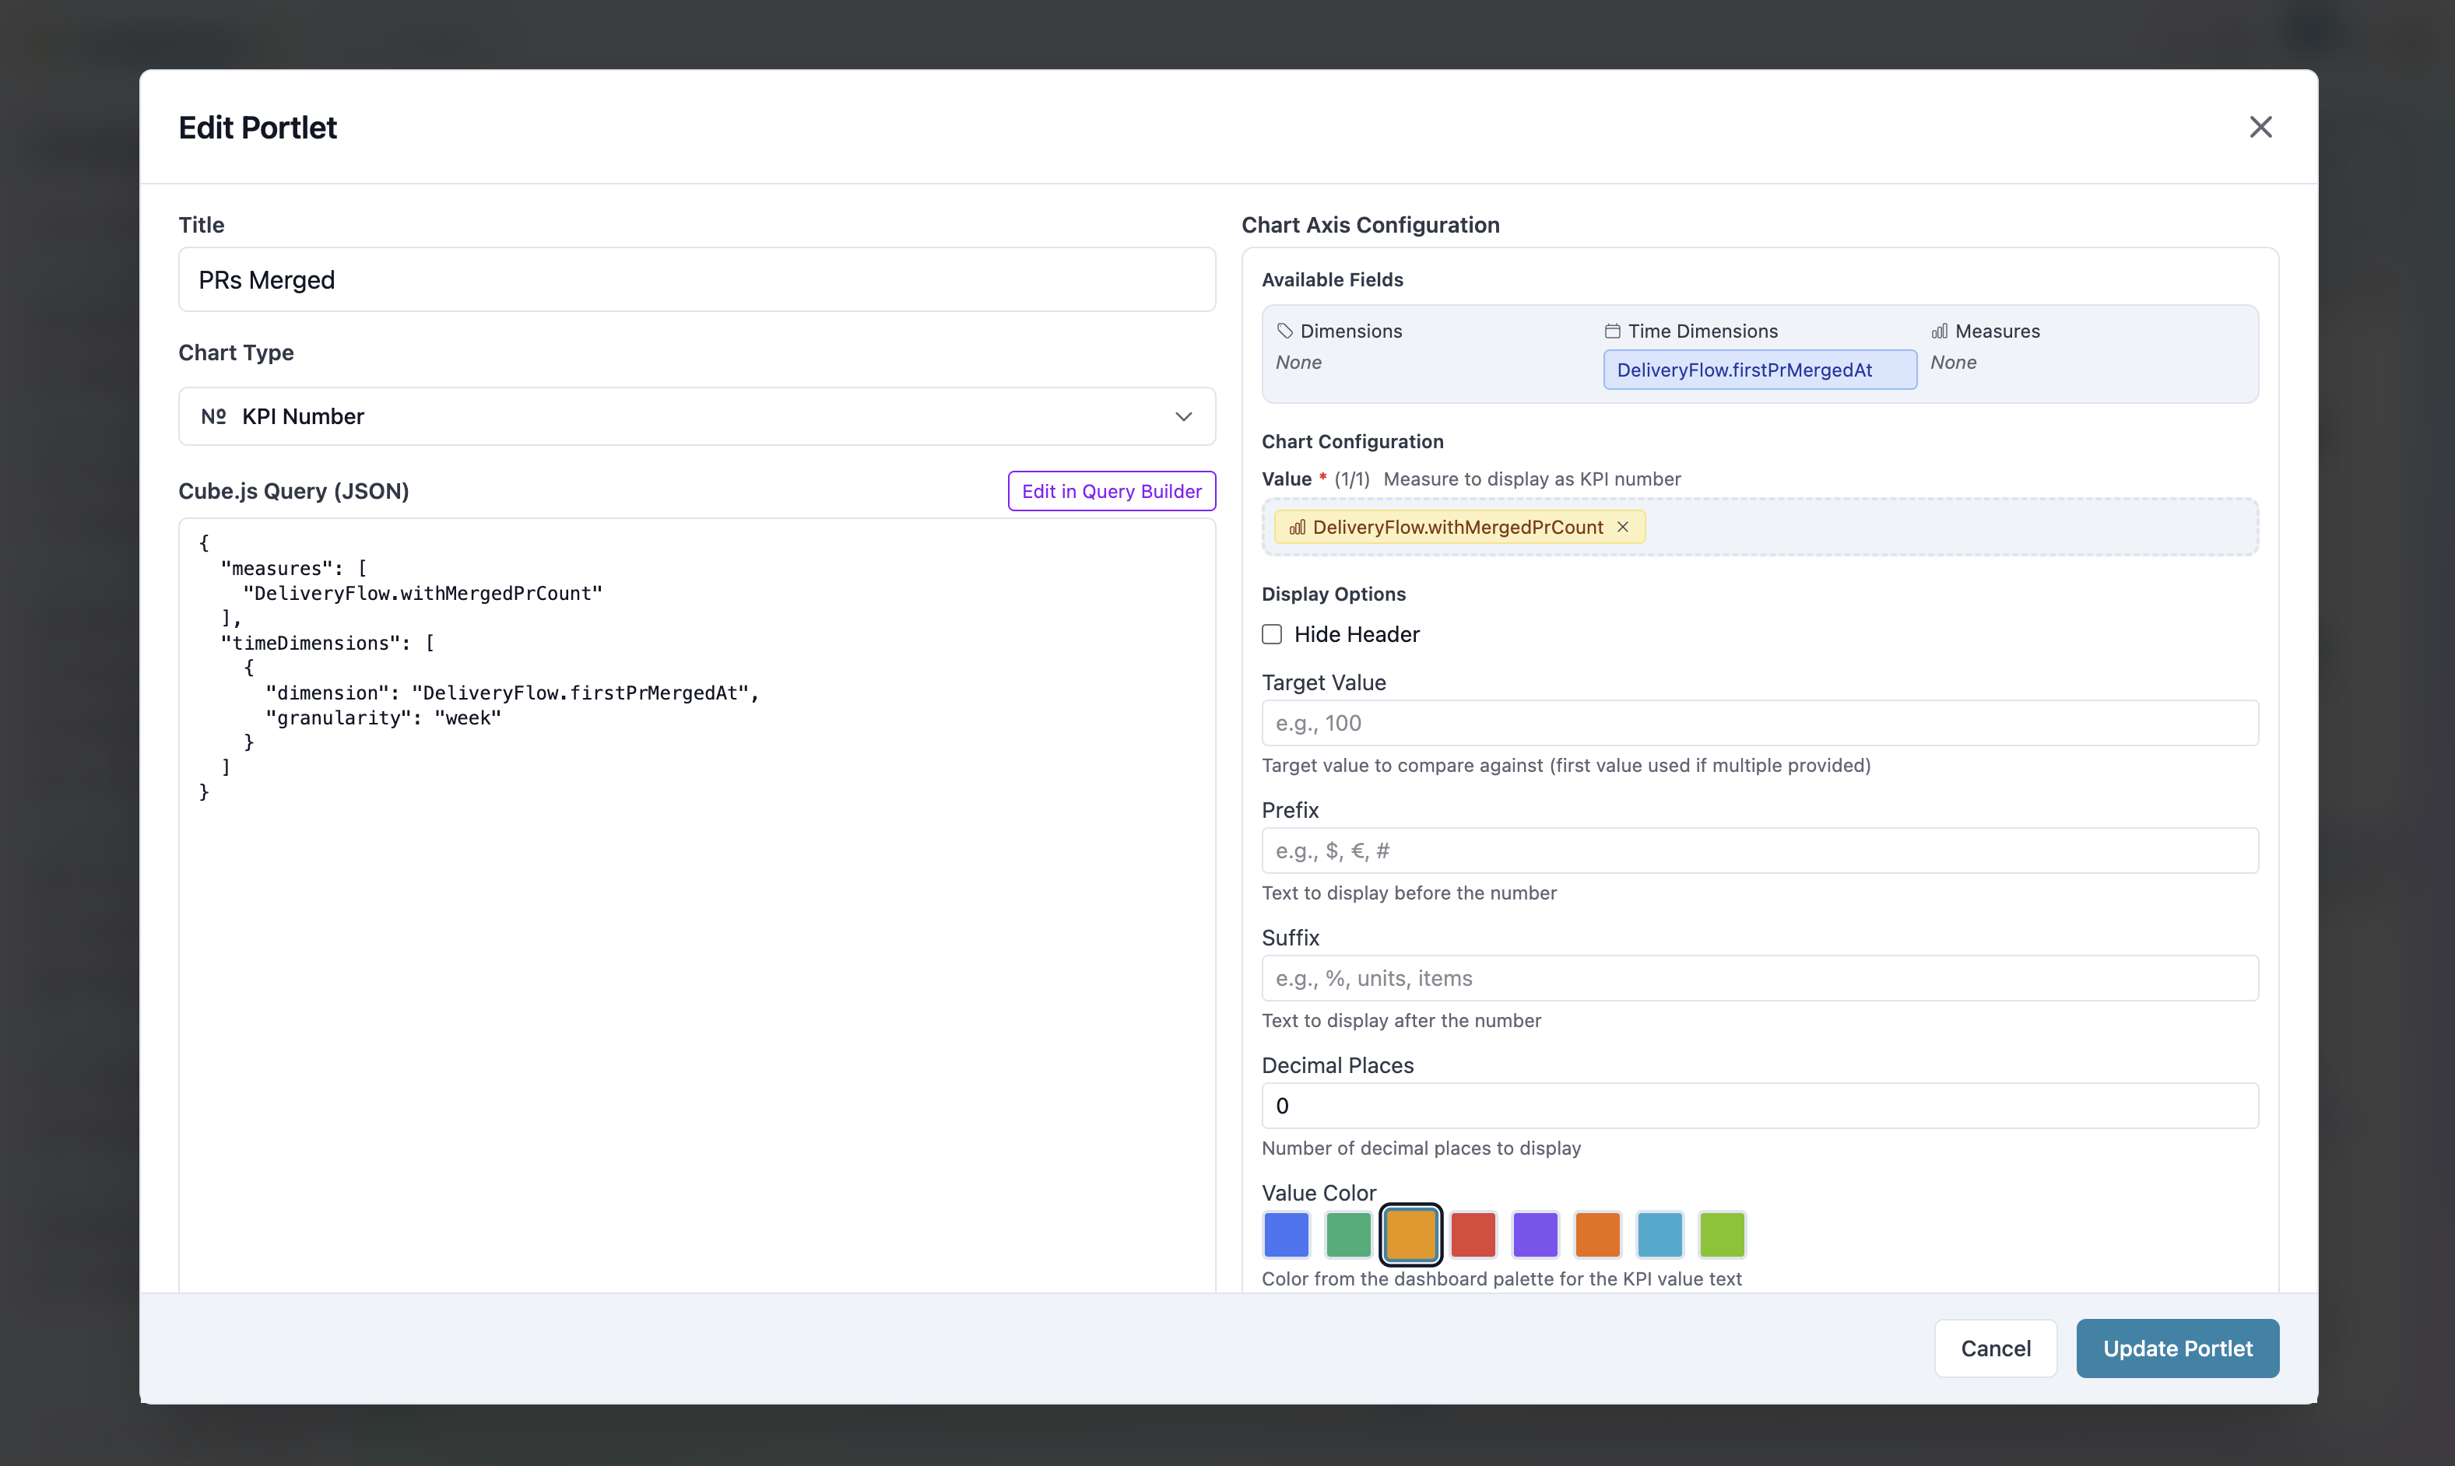This screenshot has height=1466, width=2455.
Task: Pick the lime green color swatch
Action: [1721, 1235]
